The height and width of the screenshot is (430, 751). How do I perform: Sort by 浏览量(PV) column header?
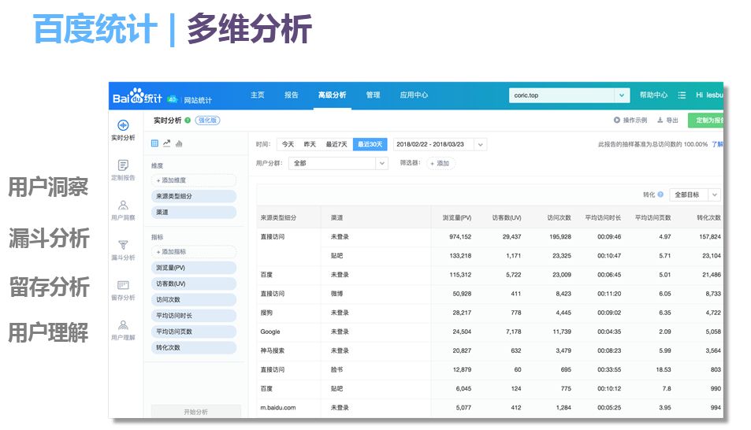click(457, 217)
